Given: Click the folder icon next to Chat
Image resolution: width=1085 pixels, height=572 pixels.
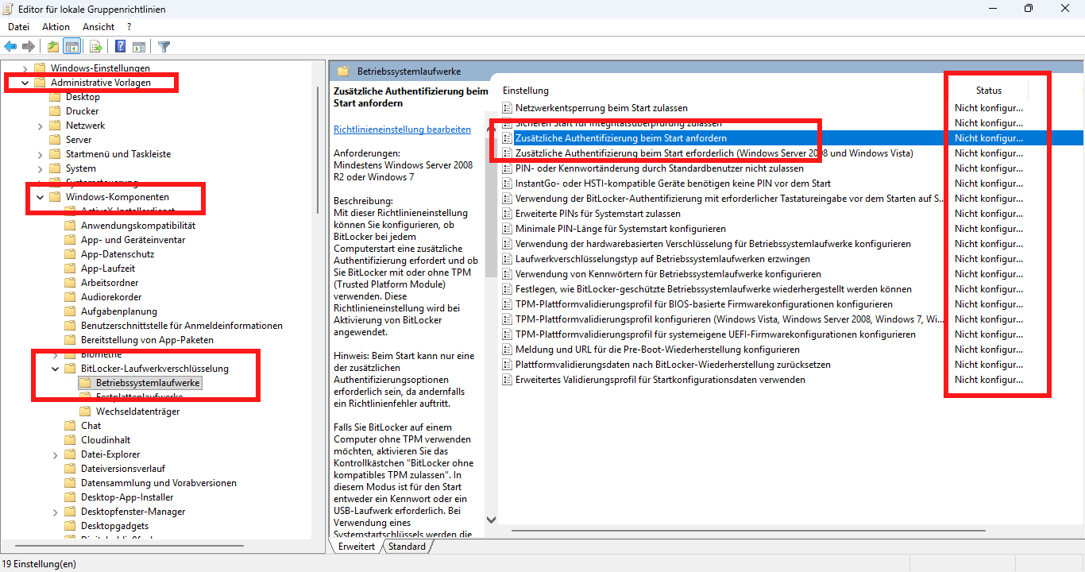Looking at the screenshot, I should [x=70, y=426].
